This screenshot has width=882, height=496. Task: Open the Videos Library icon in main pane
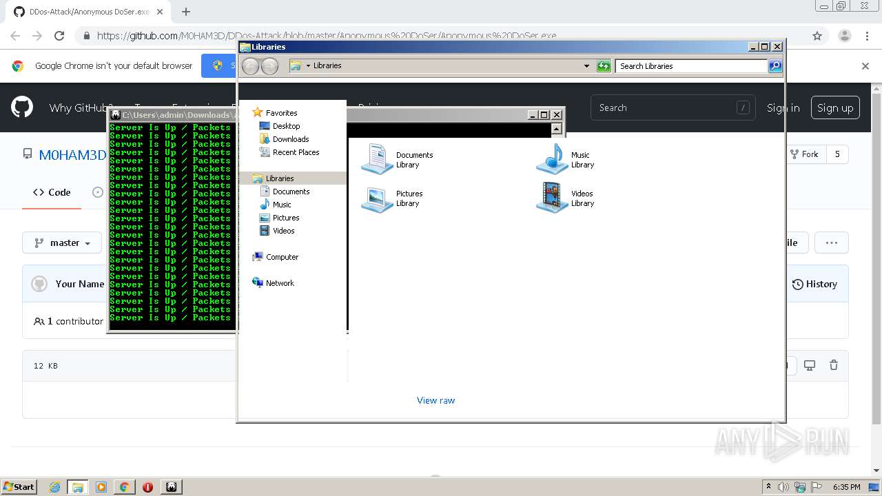coord(552,198)
